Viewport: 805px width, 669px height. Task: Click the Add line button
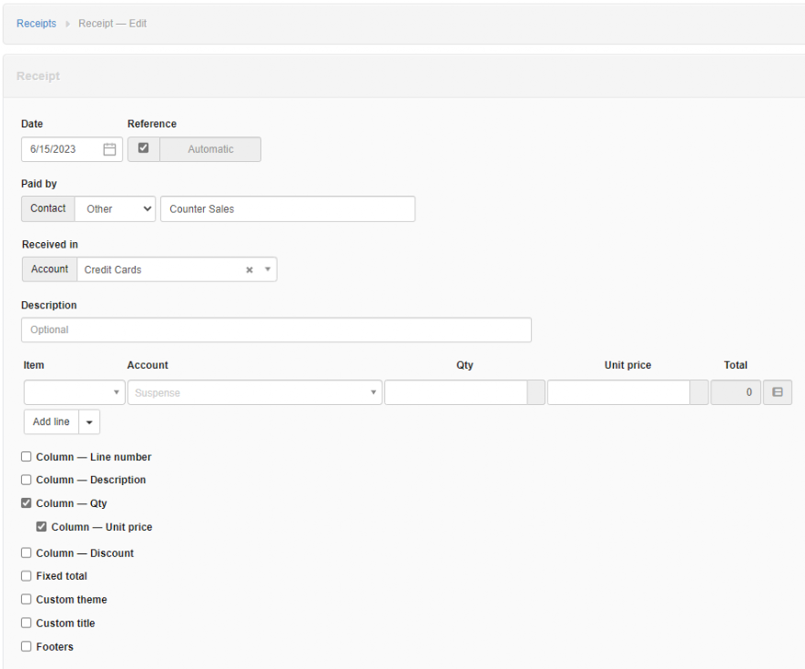pos(50,421)
